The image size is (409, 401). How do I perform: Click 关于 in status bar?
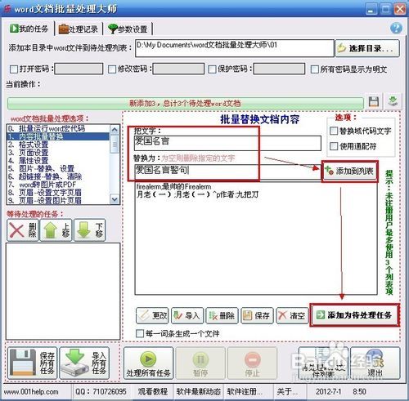[287, 392]
